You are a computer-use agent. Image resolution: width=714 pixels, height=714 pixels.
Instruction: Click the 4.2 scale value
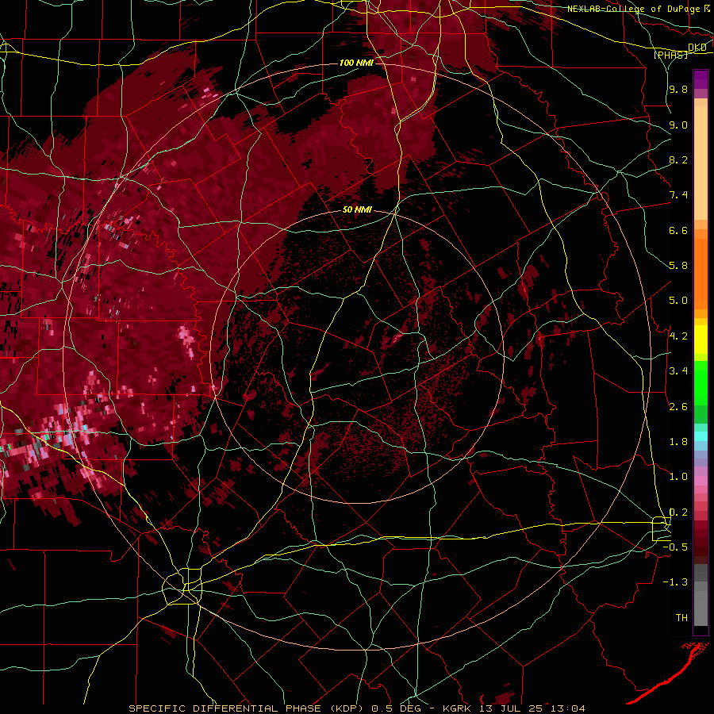678,336
